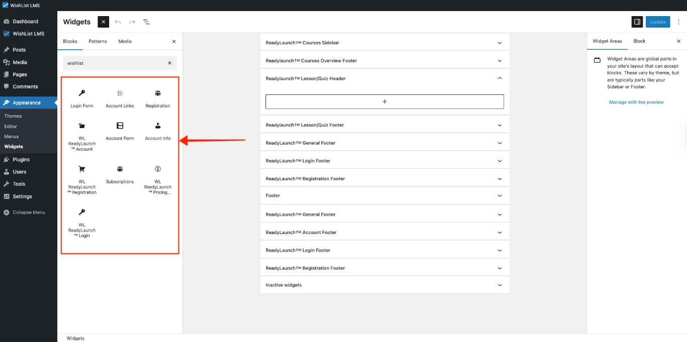This screenshot has height=342, width=687.
Task: Add the Registration block
Action: (157, 98)
